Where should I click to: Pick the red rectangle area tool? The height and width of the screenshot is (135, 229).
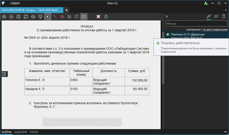point(98,16)
